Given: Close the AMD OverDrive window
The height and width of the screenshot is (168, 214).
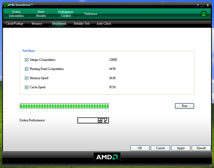Looking at the screenshot, I should pos(208,5).
